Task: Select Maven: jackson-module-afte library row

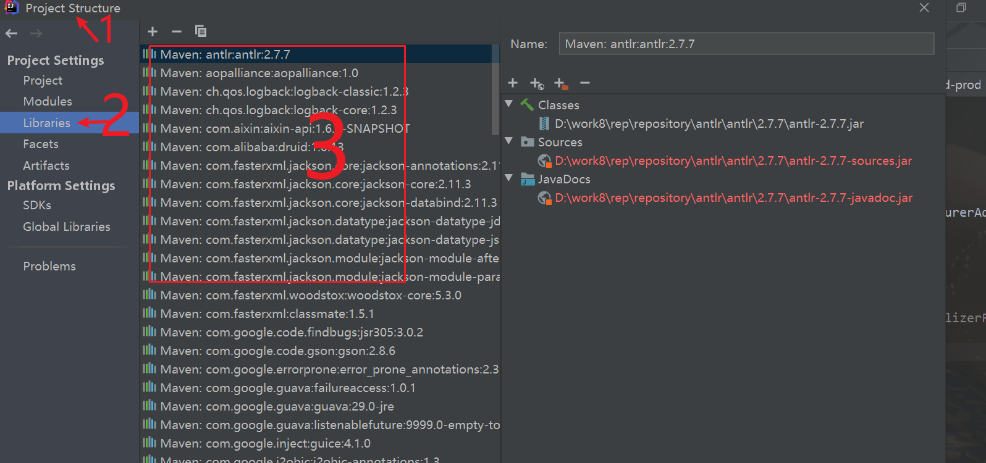Action: 320,258
